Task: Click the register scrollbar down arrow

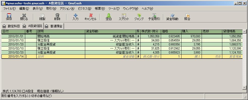Action: pos(244,87)
